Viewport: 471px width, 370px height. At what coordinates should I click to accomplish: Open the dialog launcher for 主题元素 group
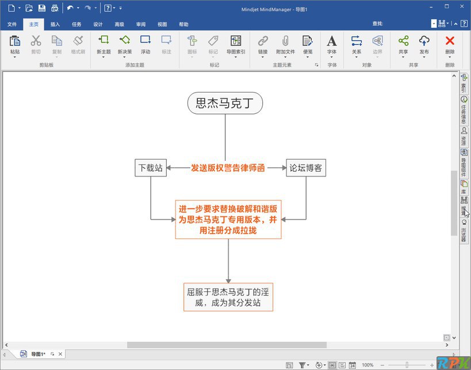click(x=317, y=65)
